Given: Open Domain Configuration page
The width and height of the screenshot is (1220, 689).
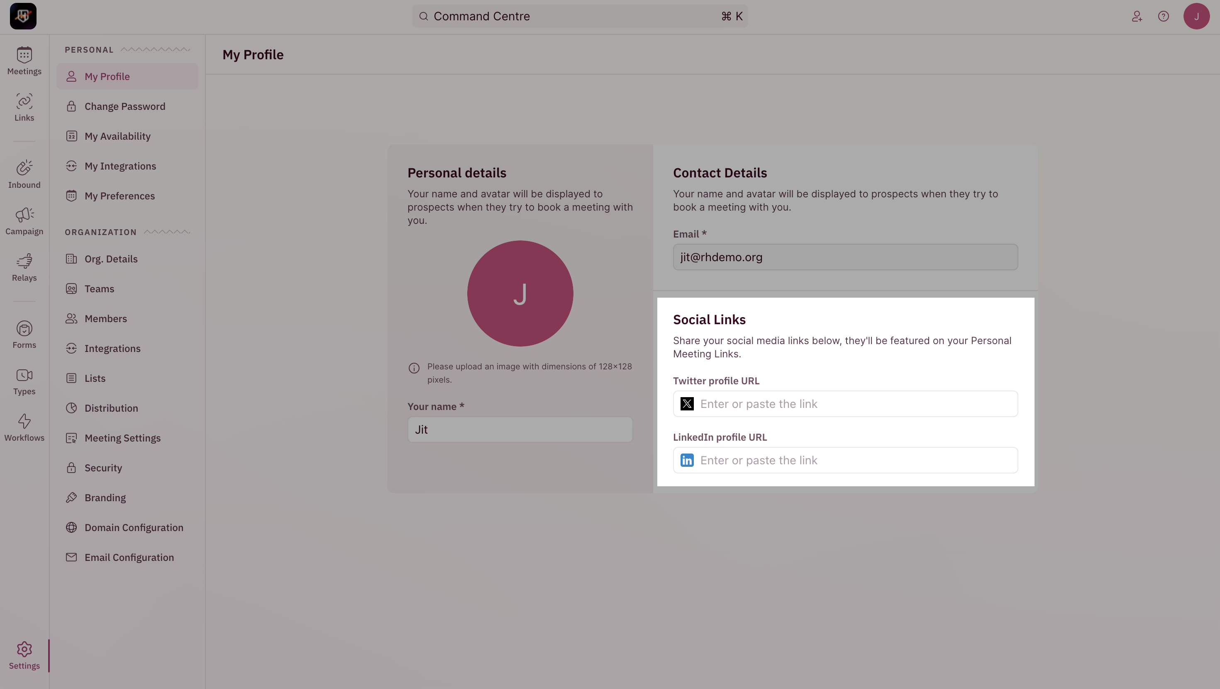Looking at the screenshot, I should [x=127, y=527].
